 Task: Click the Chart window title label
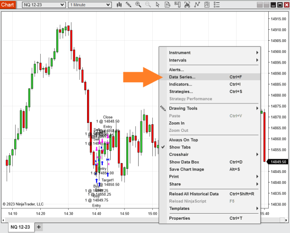click(8, 5)
